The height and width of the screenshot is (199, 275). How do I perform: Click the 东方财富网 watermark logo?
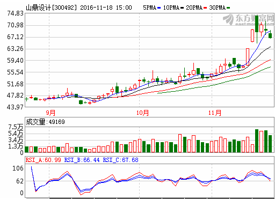click(x=249, y=19)
